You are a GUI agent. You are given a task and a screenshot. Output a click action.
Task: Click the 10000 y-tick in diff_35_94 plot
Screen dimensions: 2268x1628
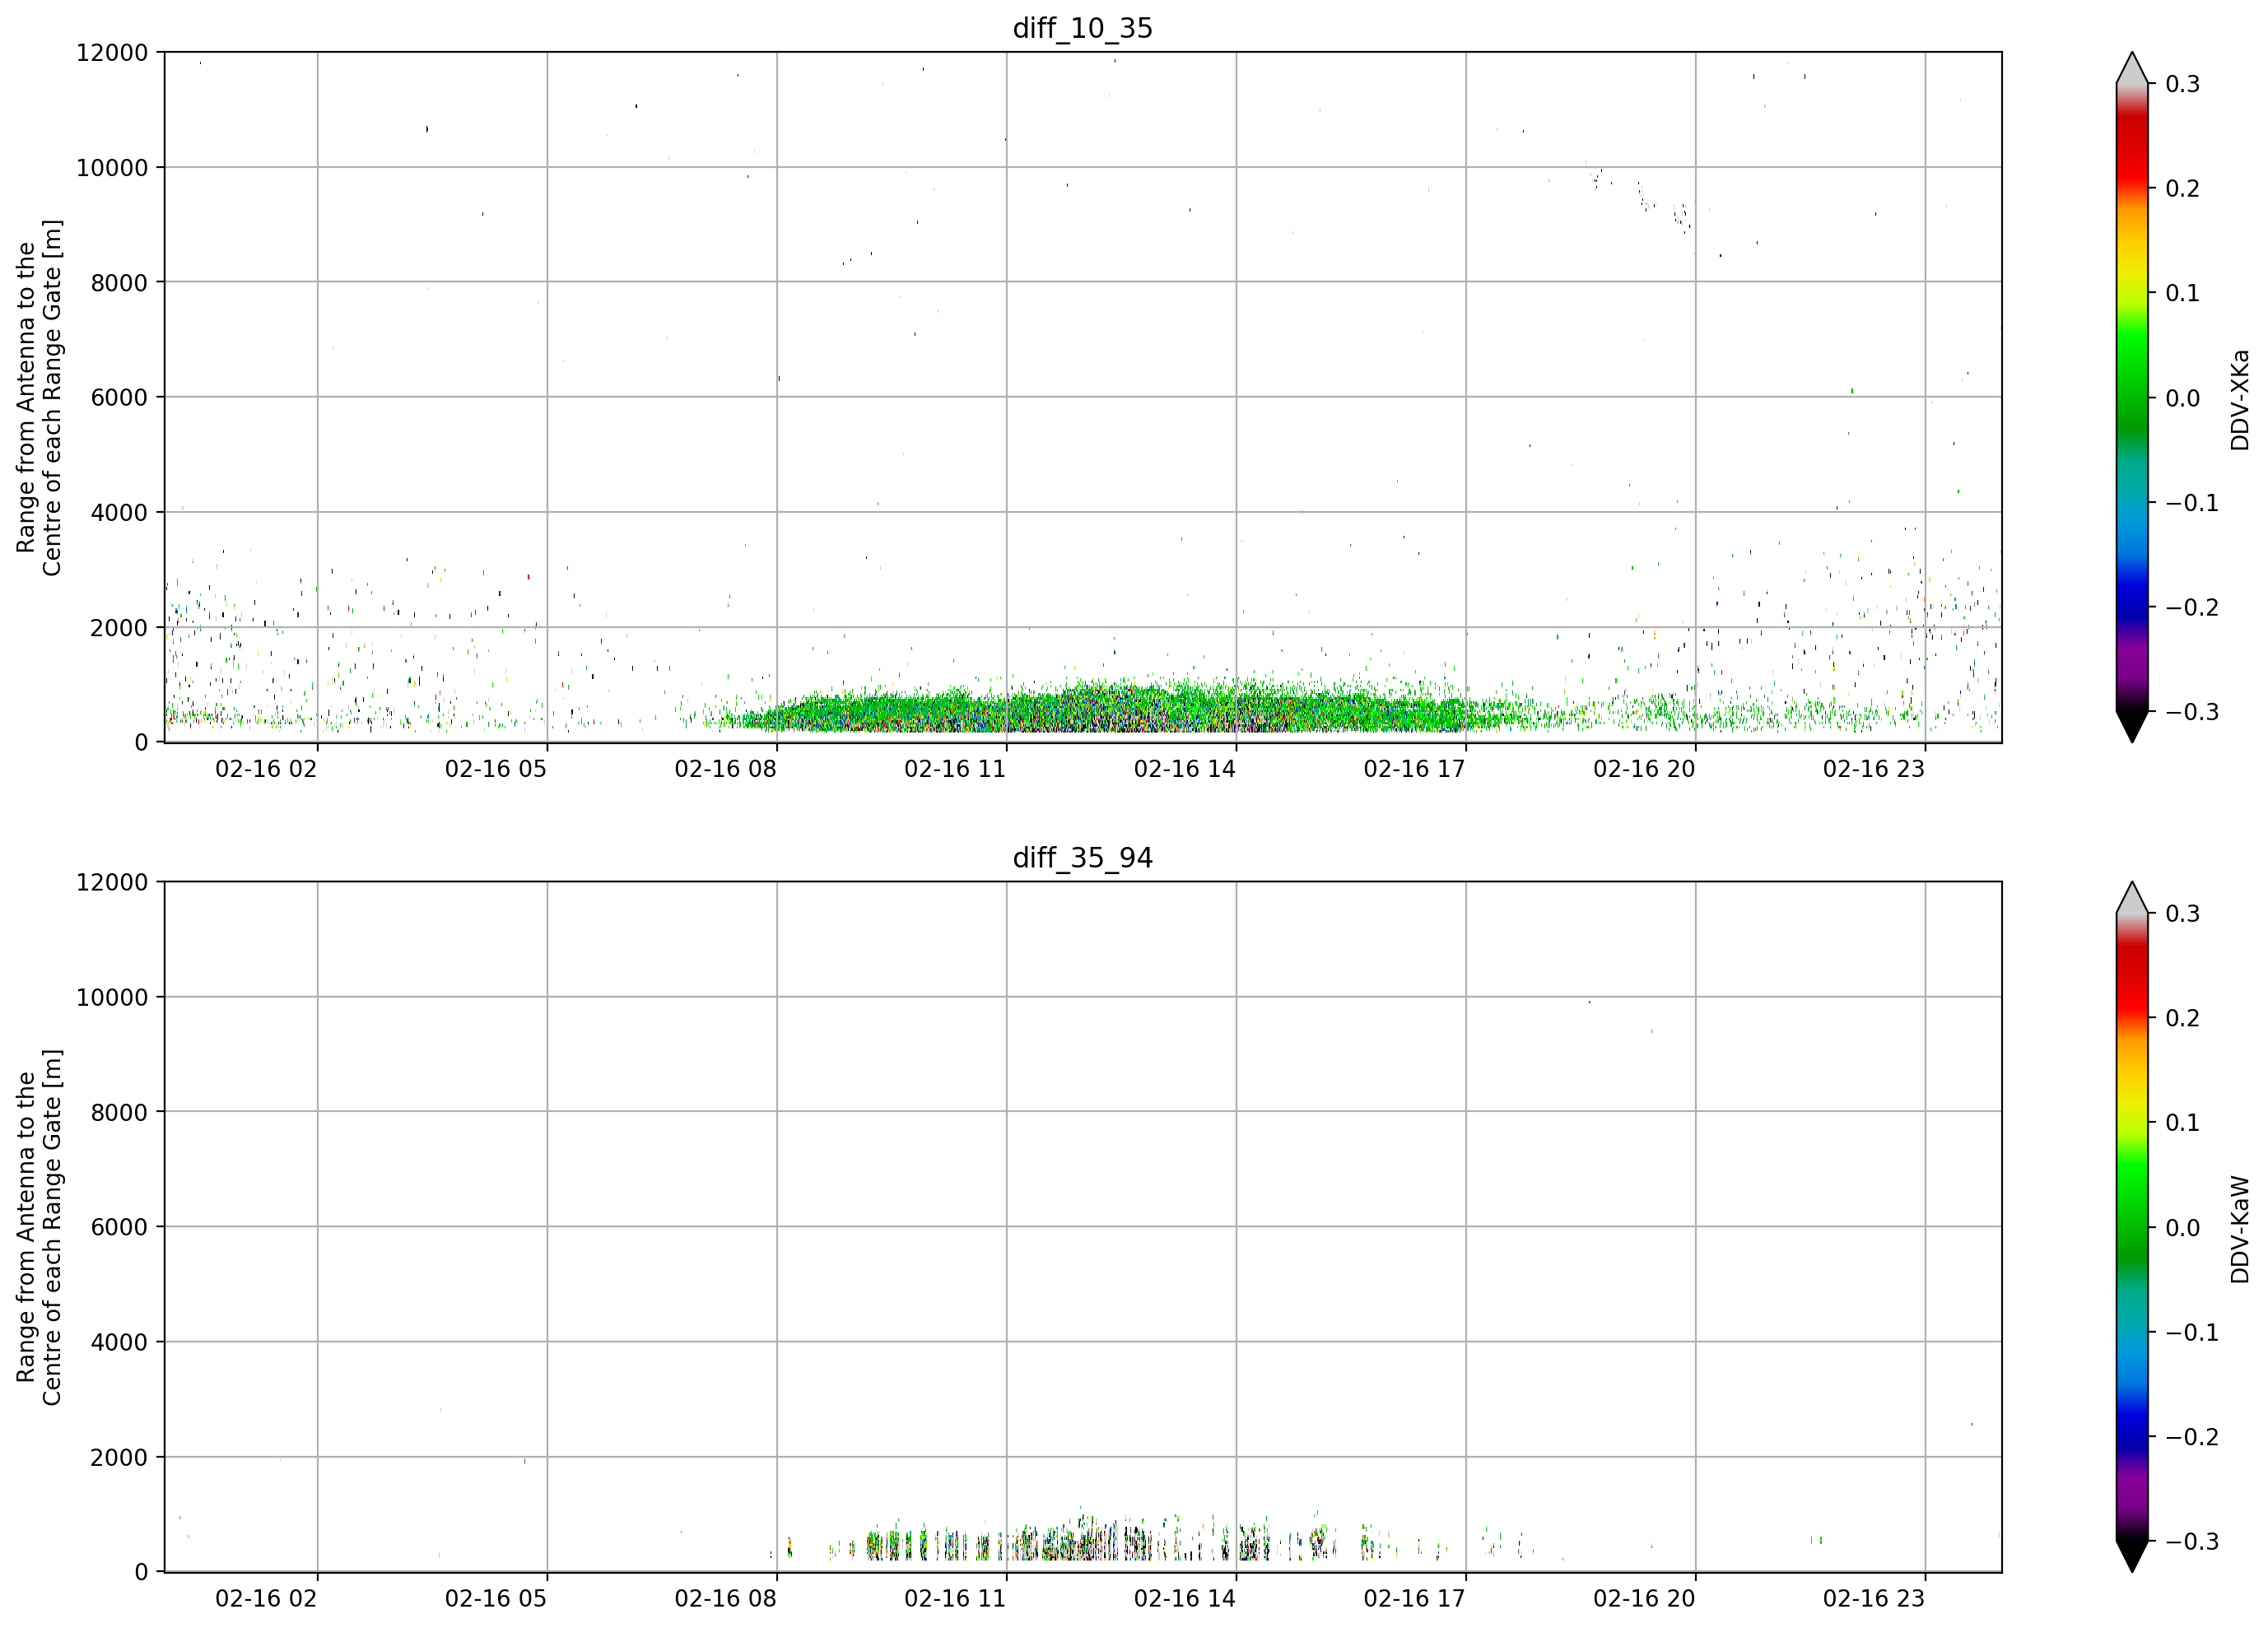point(112,997)
